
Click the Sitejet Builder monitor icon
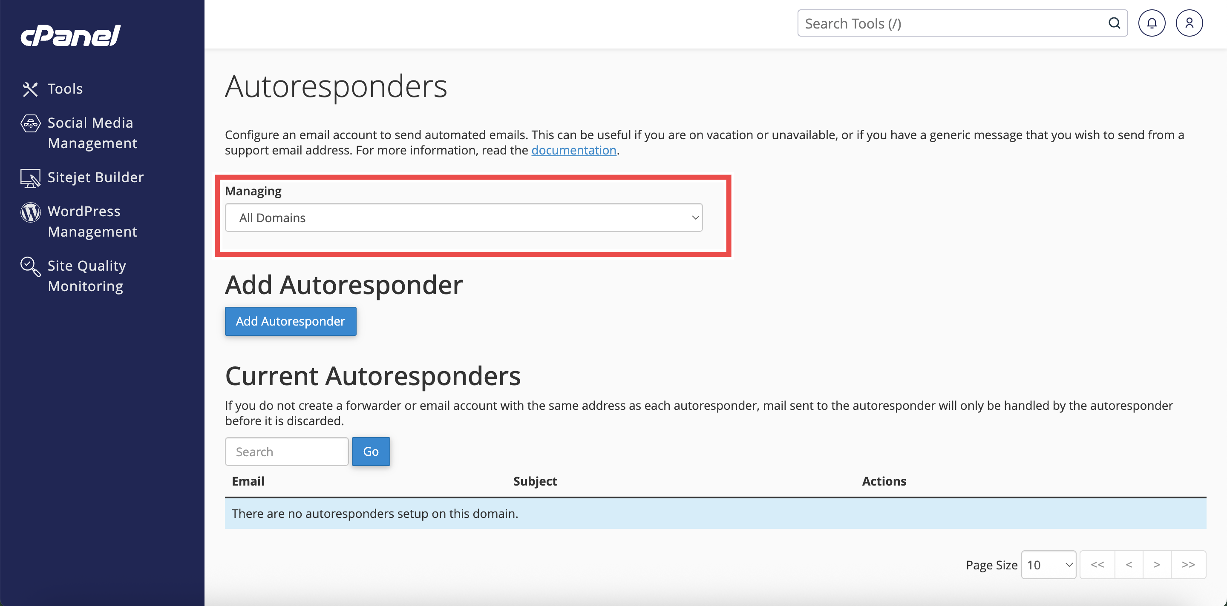[31, 178]
